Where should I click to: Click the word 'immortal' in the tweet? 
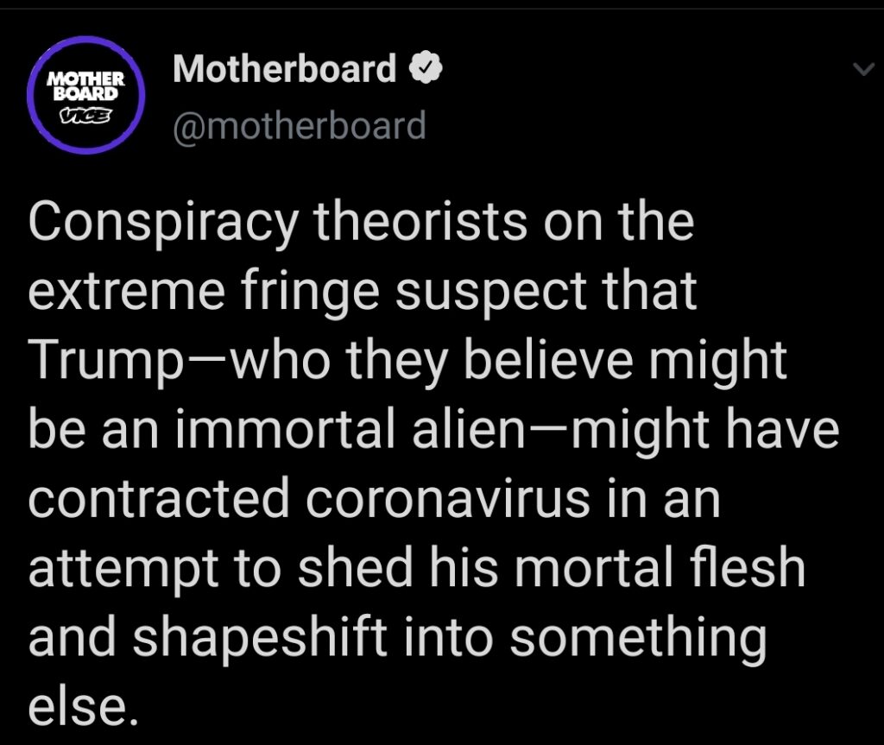pos(285,429)
